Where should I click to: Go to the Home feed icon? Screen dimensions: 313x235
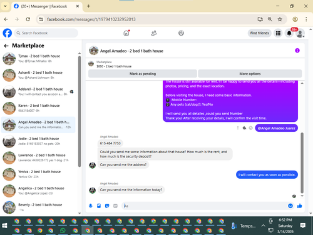126,33
